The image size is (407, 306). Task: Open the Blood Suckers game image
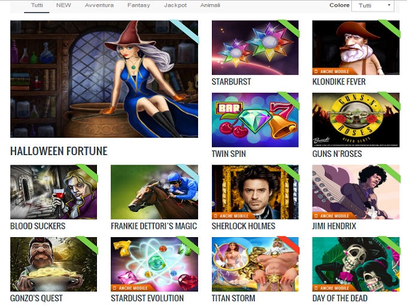tap(53, 192)
